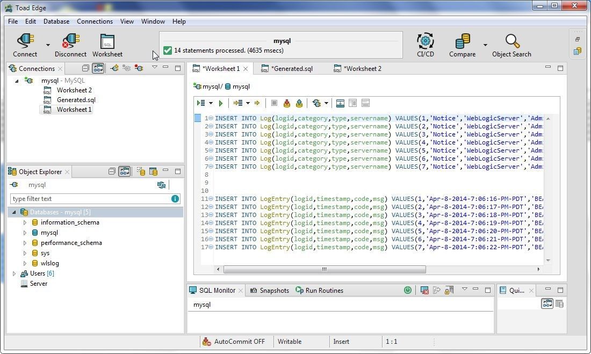This screenshot has height=354, width=591.
Task: Click the editor horizontal scrollbar thumb
Action: tap(325, 269)
